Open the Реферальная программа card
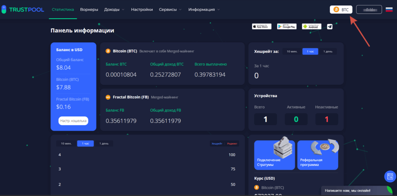 coord(318,155)
